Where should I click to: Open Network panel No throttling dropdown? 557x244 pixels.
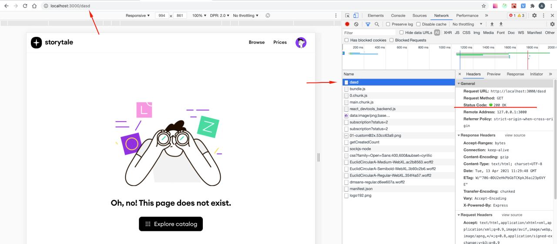467,24
